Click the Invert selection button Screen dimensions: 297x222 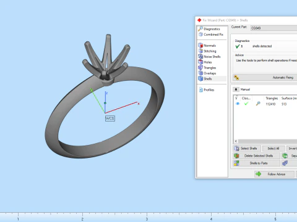pyautogui.click(x=291, y=149)
